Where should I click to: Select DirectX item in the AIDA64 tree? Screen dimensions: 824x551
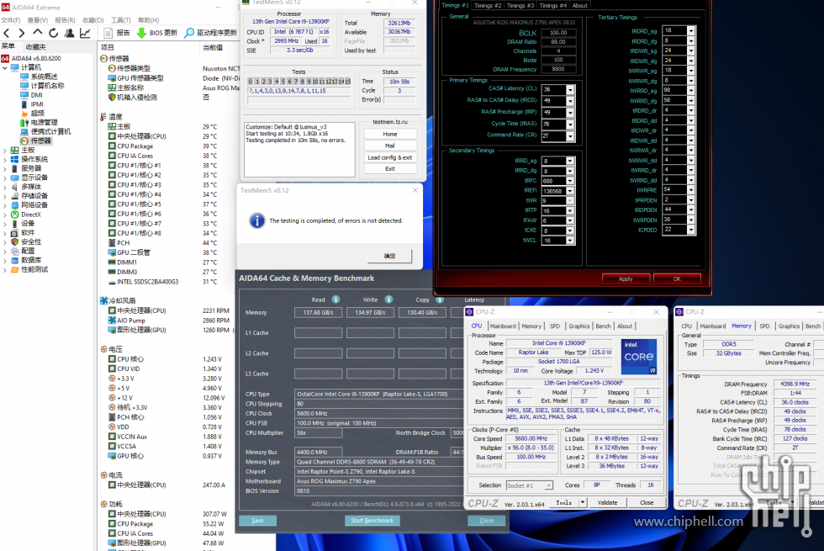[x=26, y=214]
